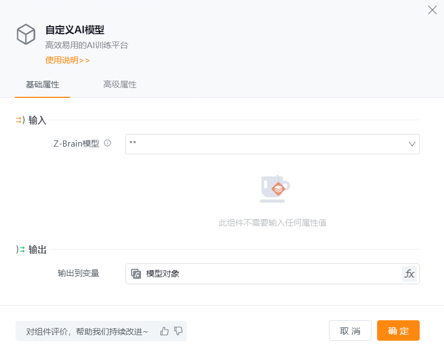Click the green 输出 section arrow icon
444x349 pixels.
click(20, 249)
